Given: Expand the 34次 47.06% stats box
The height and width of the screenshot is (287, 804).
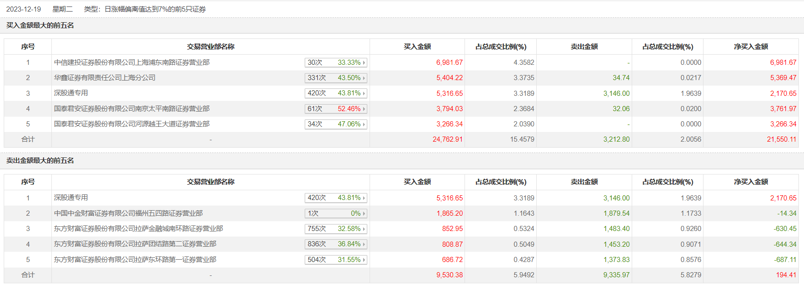Looking at the screenshot, I should pos(336,124).
